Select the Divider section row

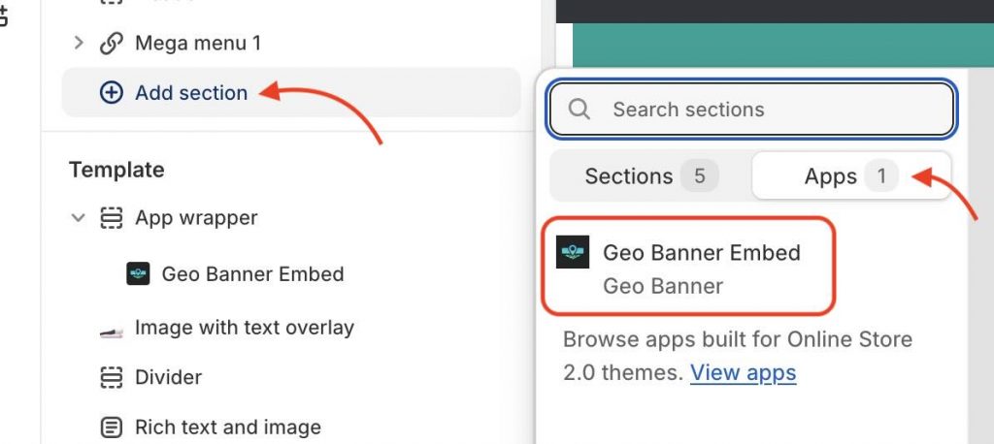(x=291, y=377)
